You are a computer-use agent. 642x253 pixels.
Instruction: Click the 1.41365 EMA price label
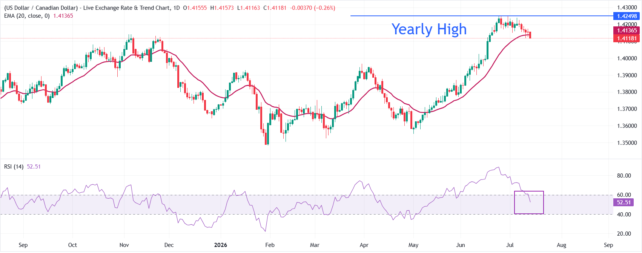[x=627, y=31]
